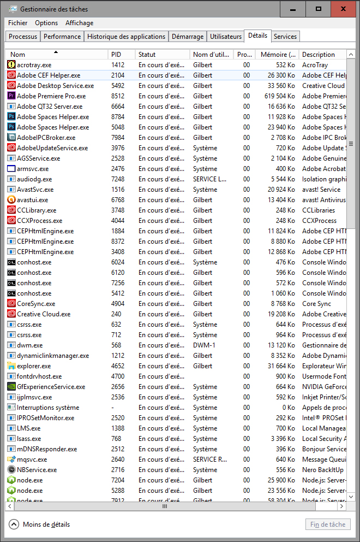The height and width of the screenshot is (542, 360).
Task: Select the Adobe Premiere Pro.exe icon
Action: (x=11, y=96)
